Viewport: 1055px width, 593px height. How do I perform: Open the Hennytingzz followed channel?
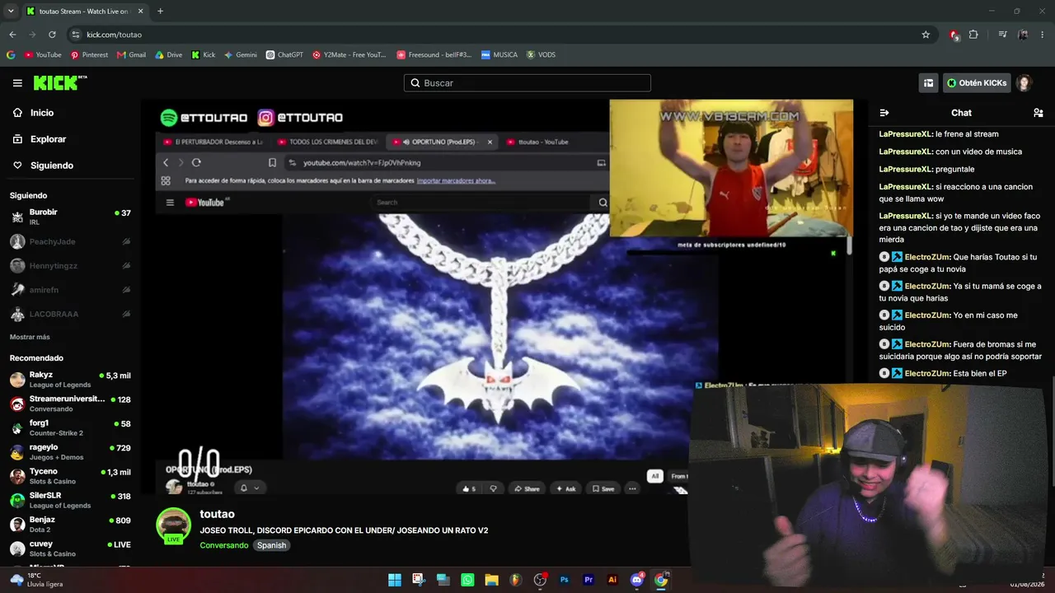(x=70, y=265)
